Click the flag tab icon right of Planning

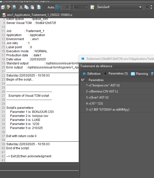(x=153, y=74)
